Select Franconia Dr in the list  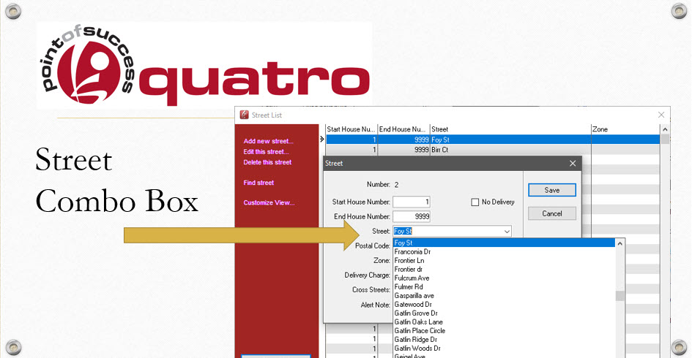coord(504,252)
